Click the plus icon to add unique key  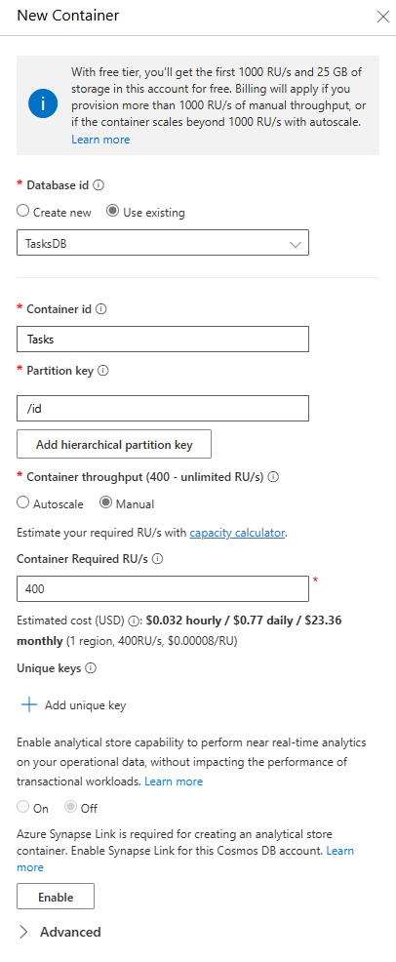(29, 705)
